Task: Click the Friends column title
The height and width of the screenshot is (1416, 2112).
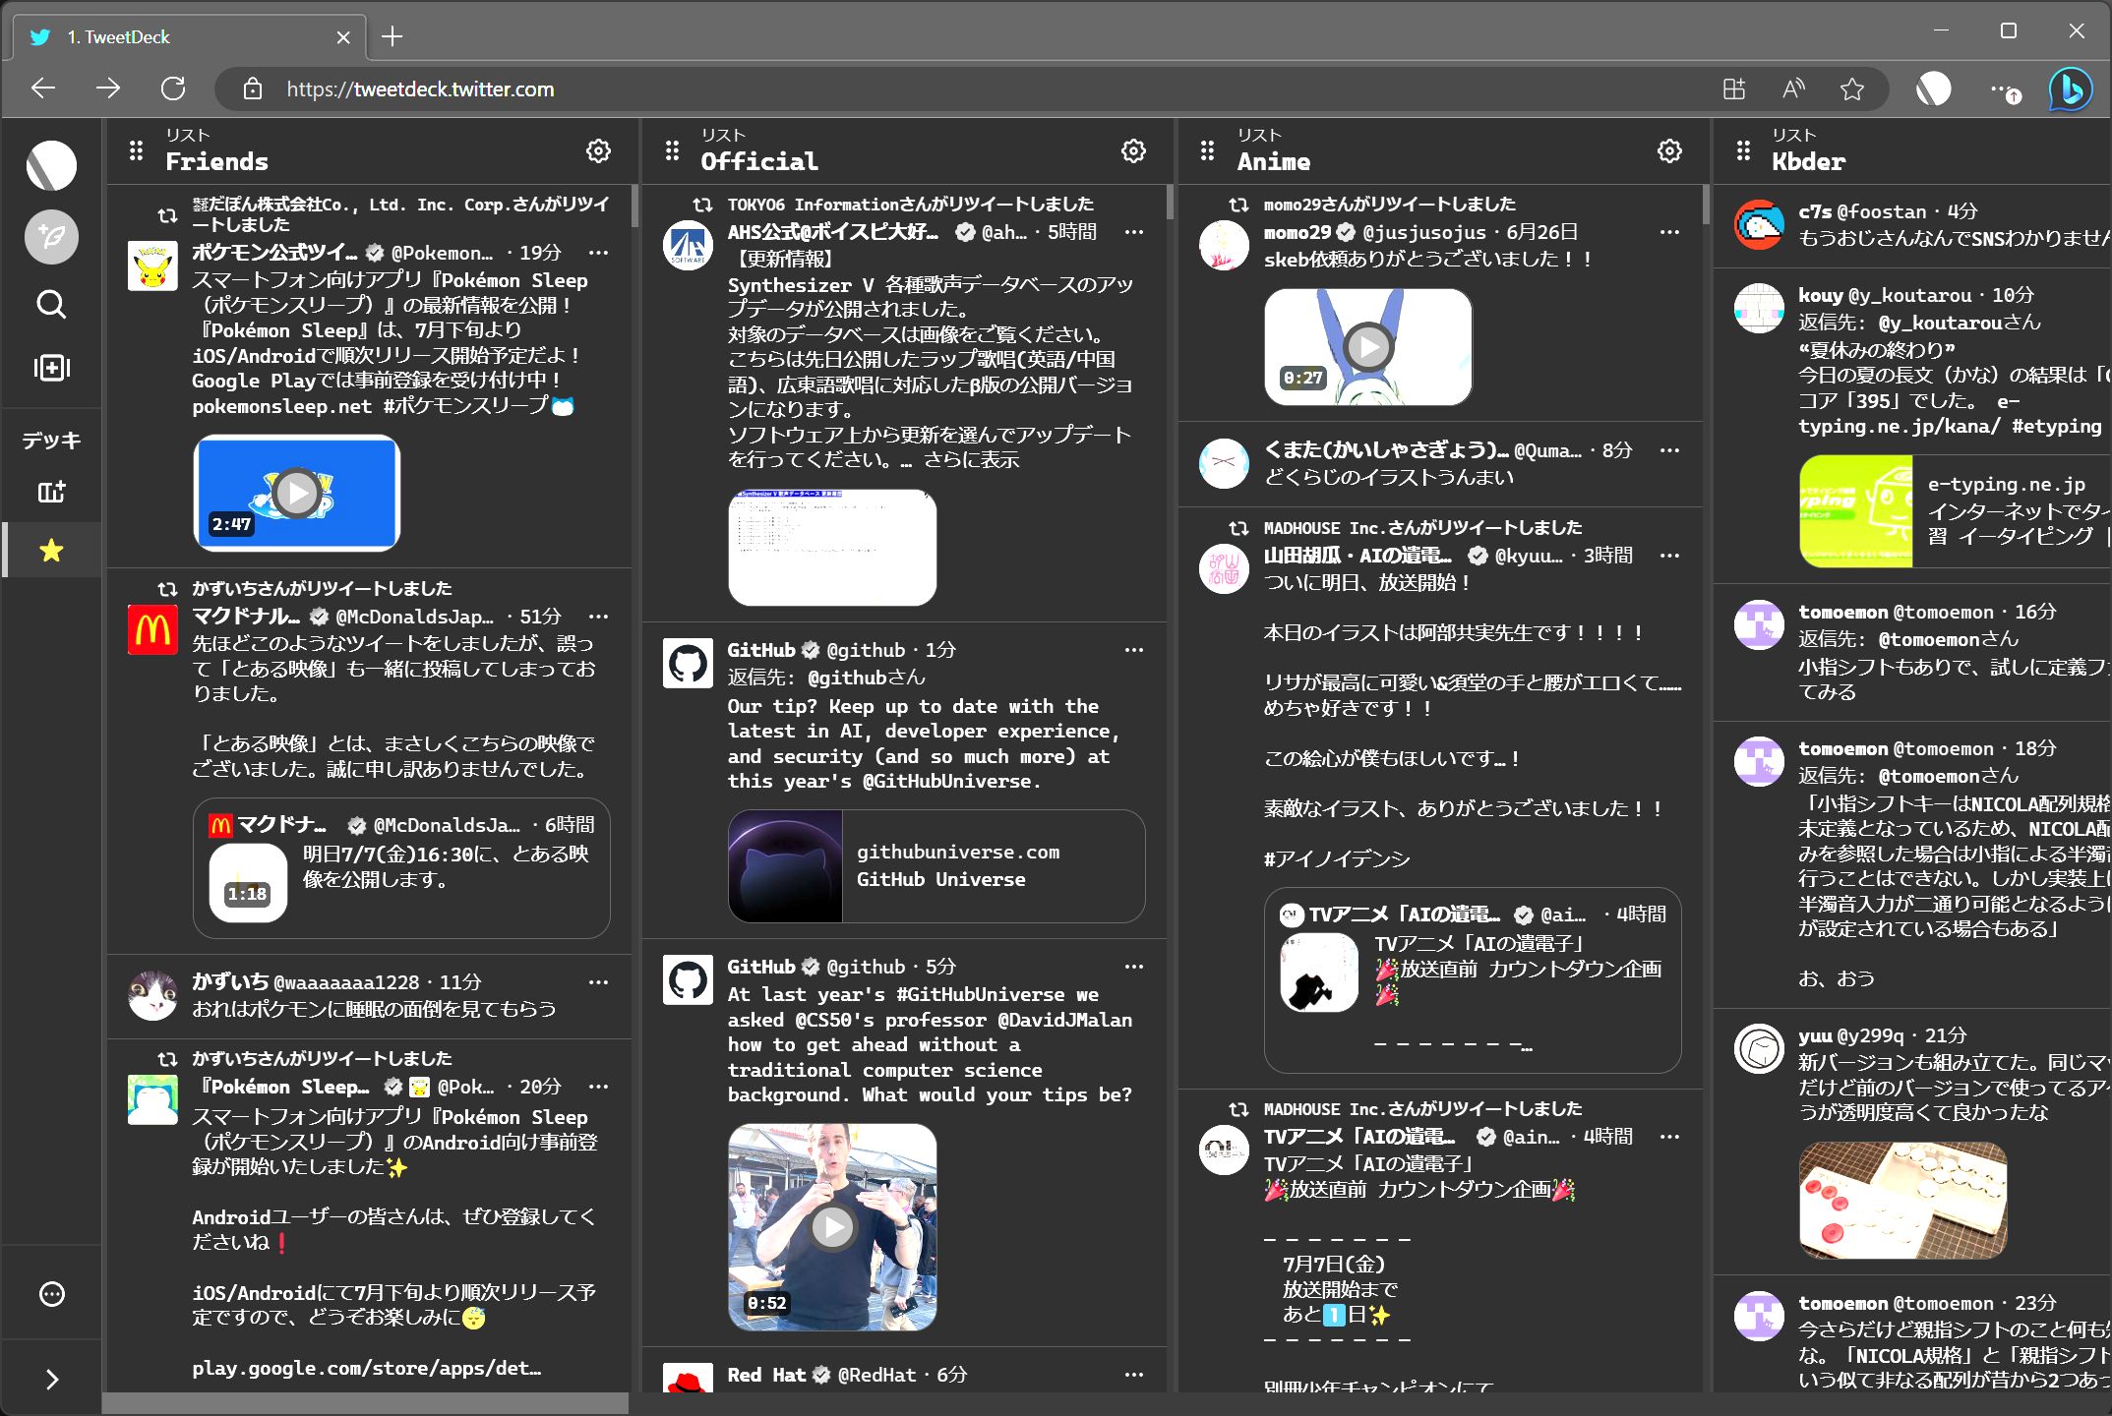Action: coord(216,161)
